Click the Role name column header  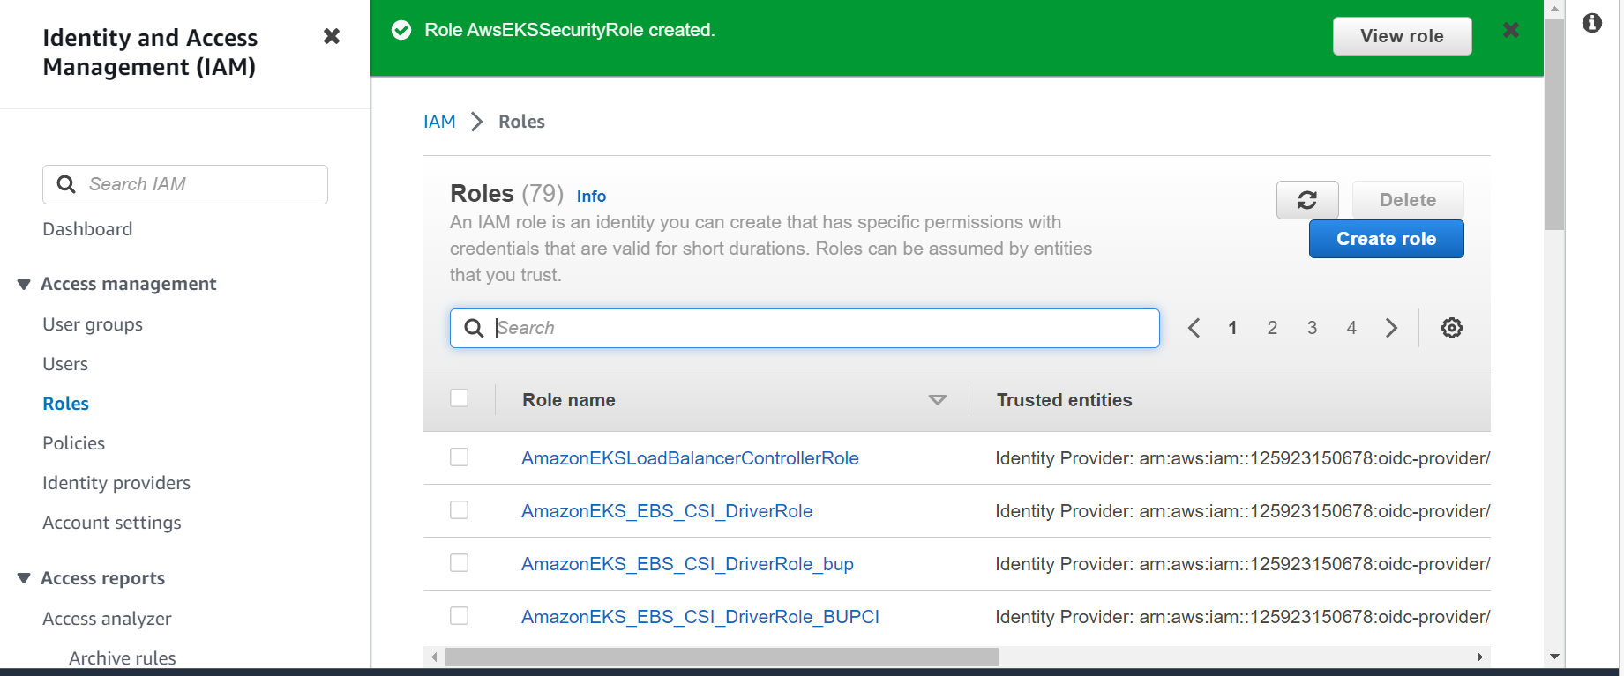tap(569, 400)
